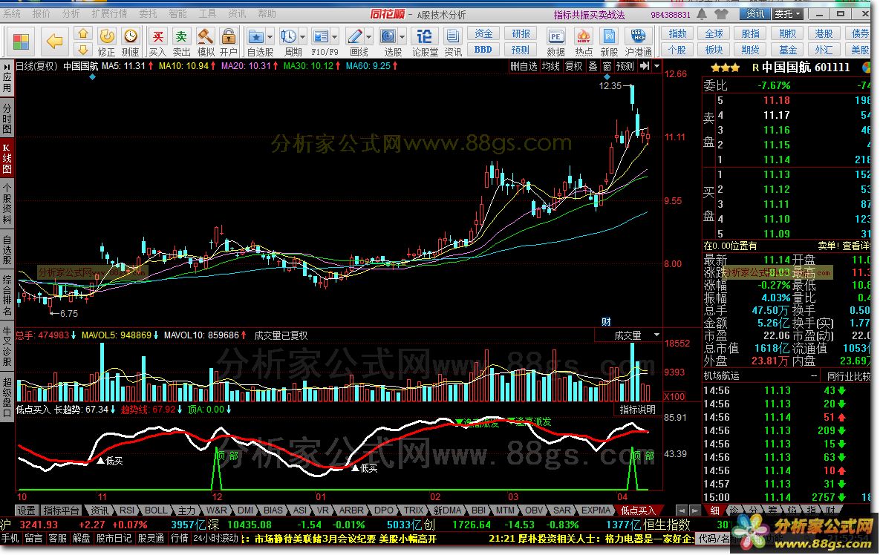Toggle 预测 chart prediction button
880x555 pixels.
pos(625,66)
